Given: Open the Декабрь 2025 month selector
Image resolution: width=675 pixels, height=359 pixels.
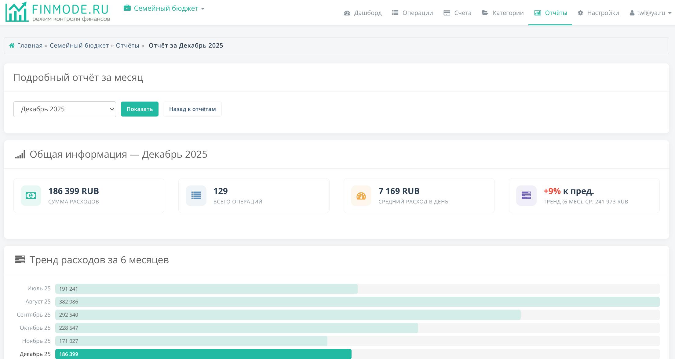Looking at the screenshot, I should [65, 109].
